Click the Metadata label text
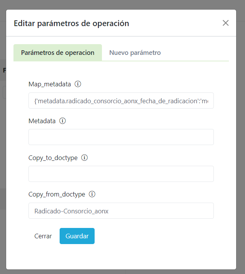This screenshot has height=274, width=245. [42, 121]
